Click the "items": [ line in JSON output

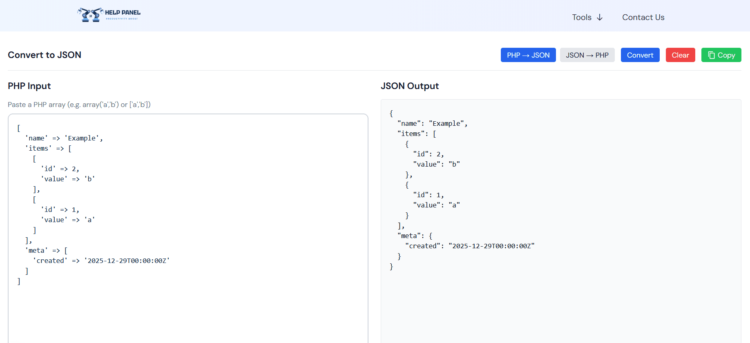[417, 134]
